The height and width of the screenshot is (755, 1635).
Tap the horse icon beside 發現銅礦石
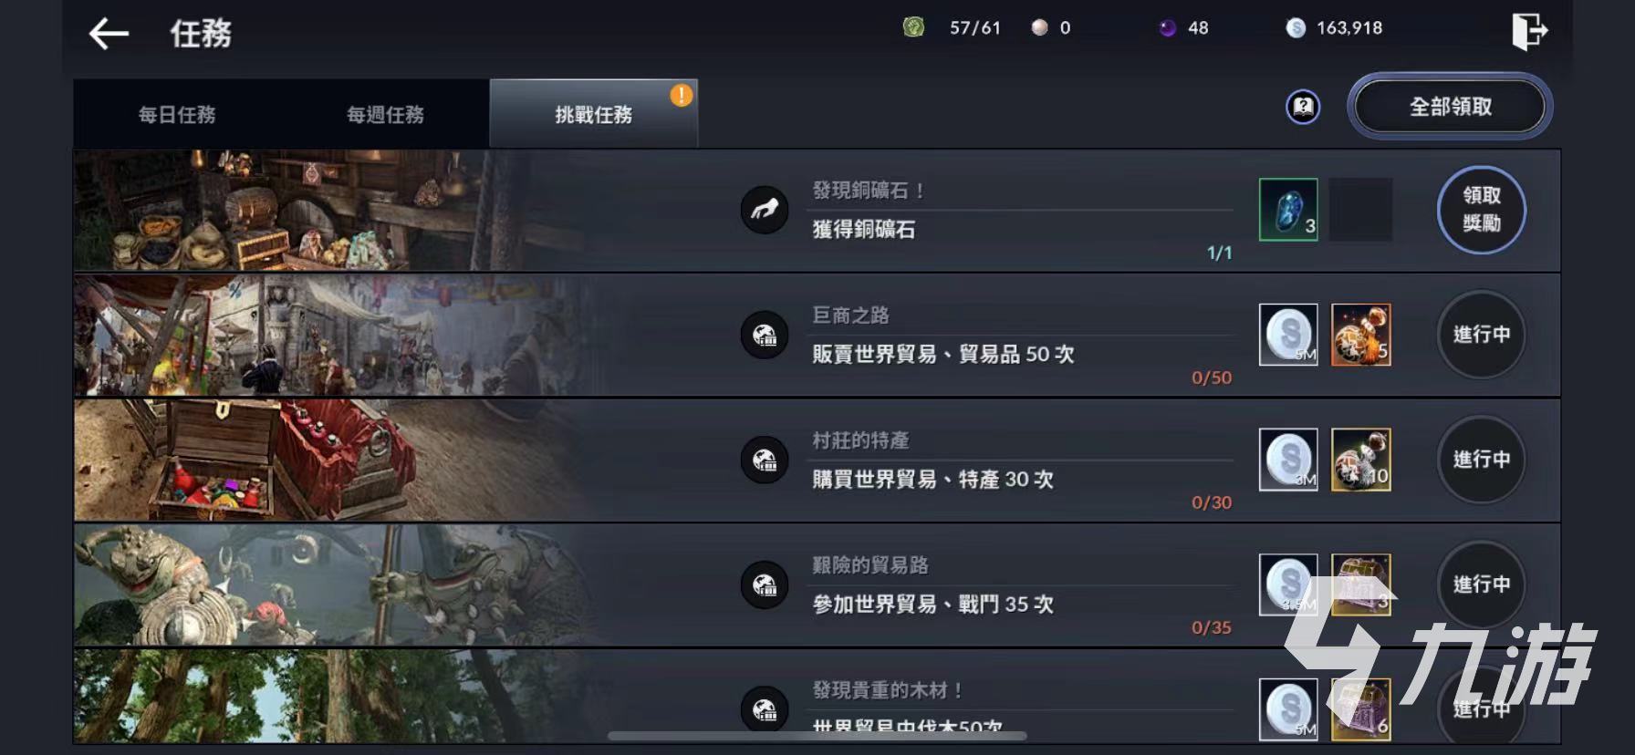(x=765, y=210)
